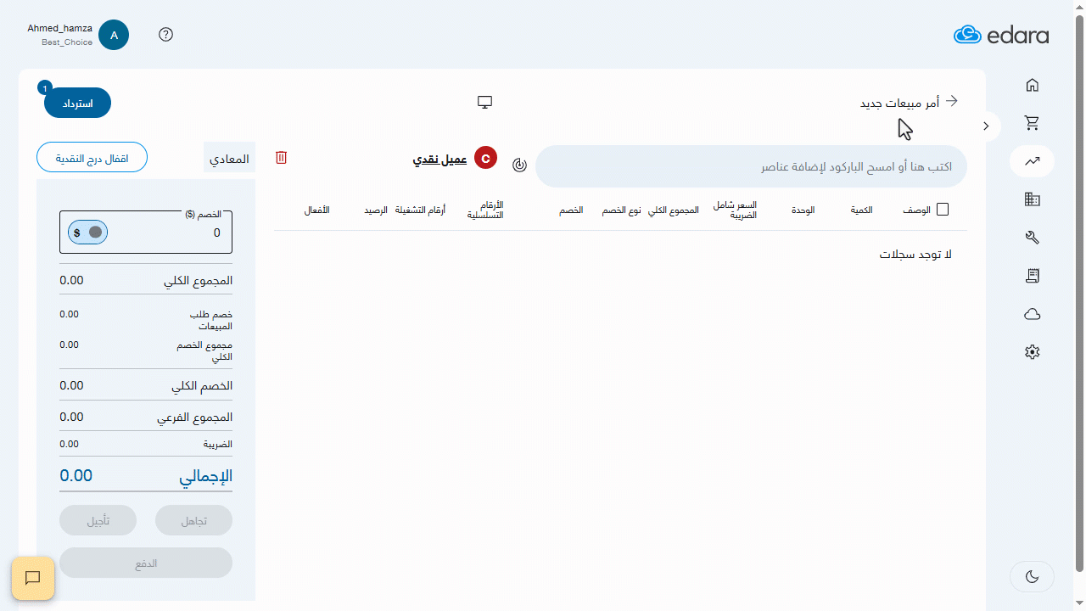Click the الأرقام التسلسلية column header
The image size is (1086, 611).
[x=485, y=210]
